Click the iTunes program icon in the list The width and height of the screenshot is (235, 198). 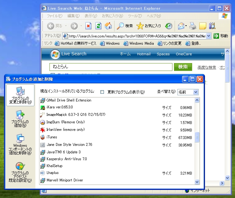click(43, 137)
